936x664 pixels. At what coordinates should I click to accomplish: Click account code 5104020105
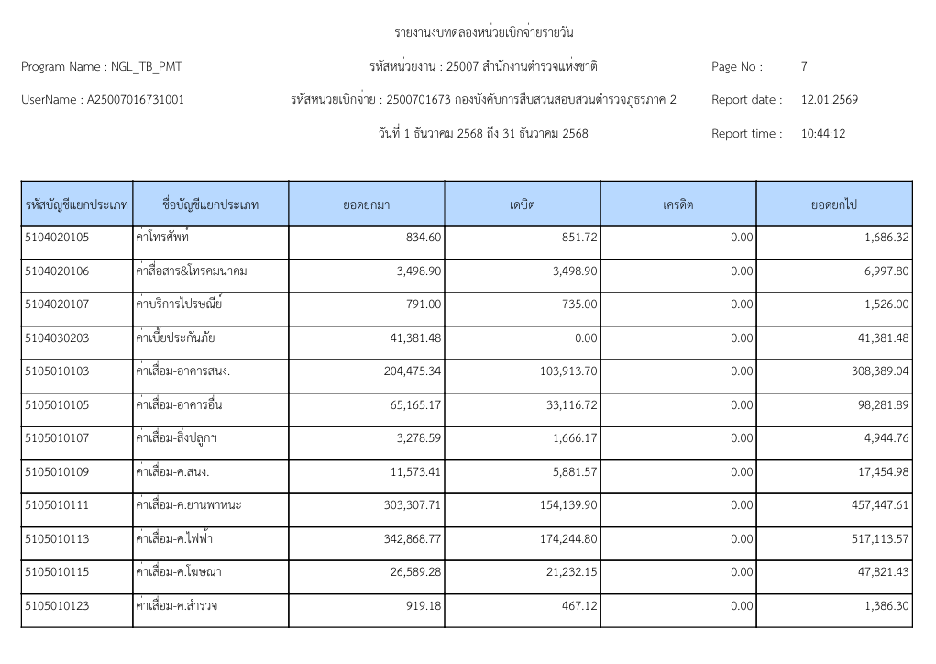click(x=57, y=238)
